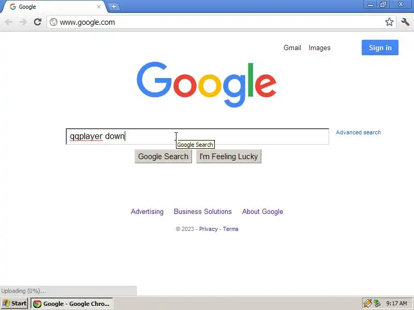
Task: Click the Google logo
Action: tap(206, 84)
